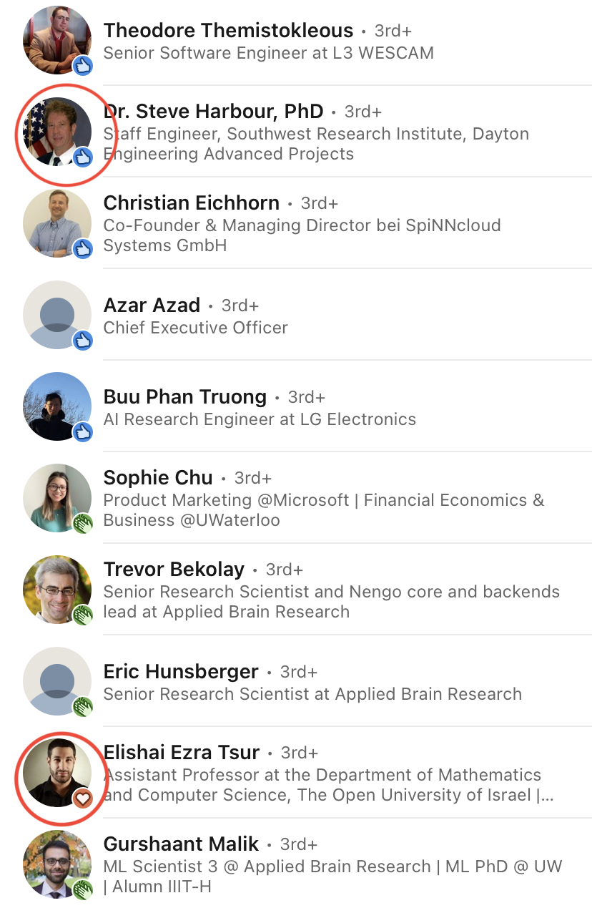Click the love heart badge on Elishai Ezra Tsur
Image resolution: width=592 pixels, height=908 pixels.
coord(83,798)
